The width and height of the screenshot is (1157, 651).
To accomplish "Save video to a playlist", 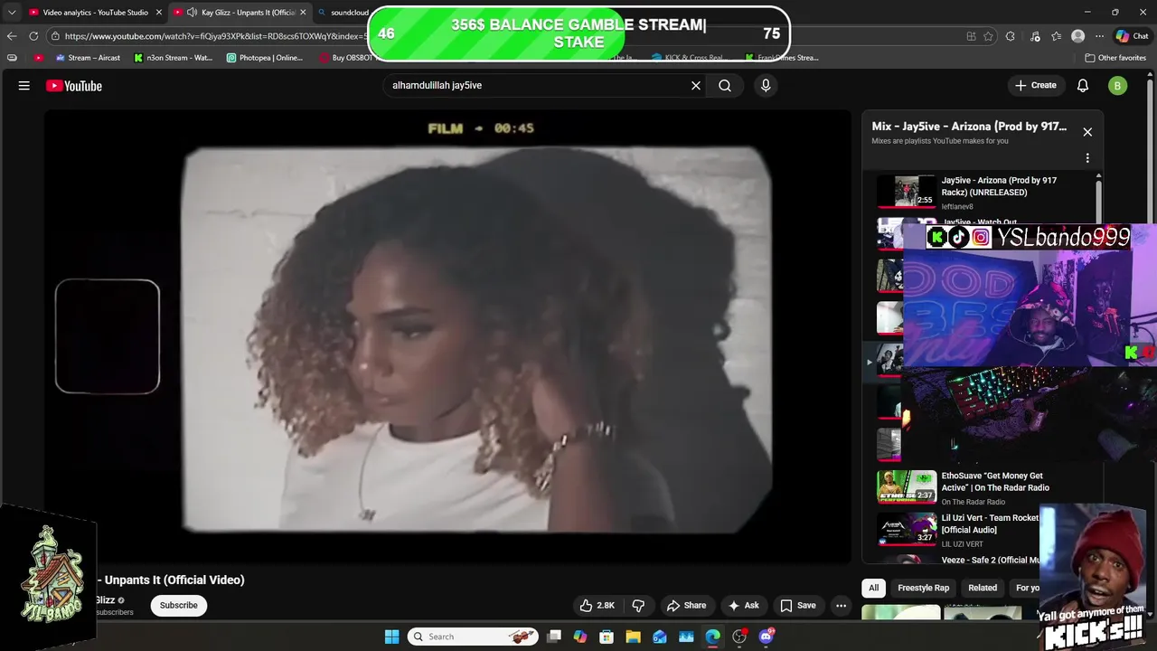I will pos(798,606).
